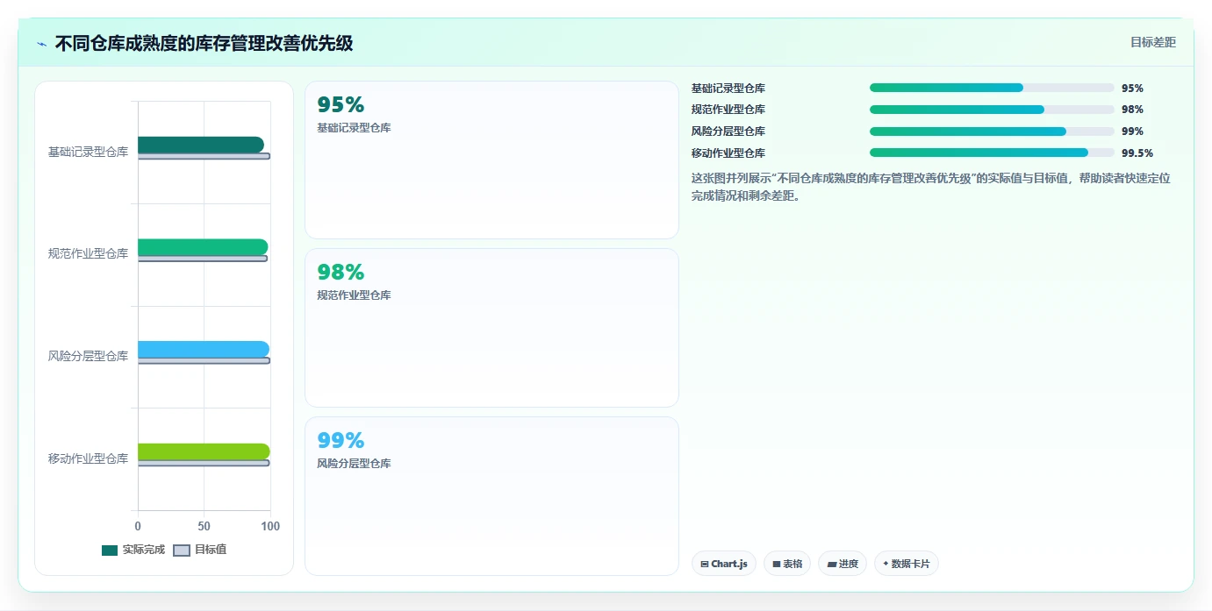Click the 99% value in progress list
The image size is (1212, 611).
[x=1132, y=131]
